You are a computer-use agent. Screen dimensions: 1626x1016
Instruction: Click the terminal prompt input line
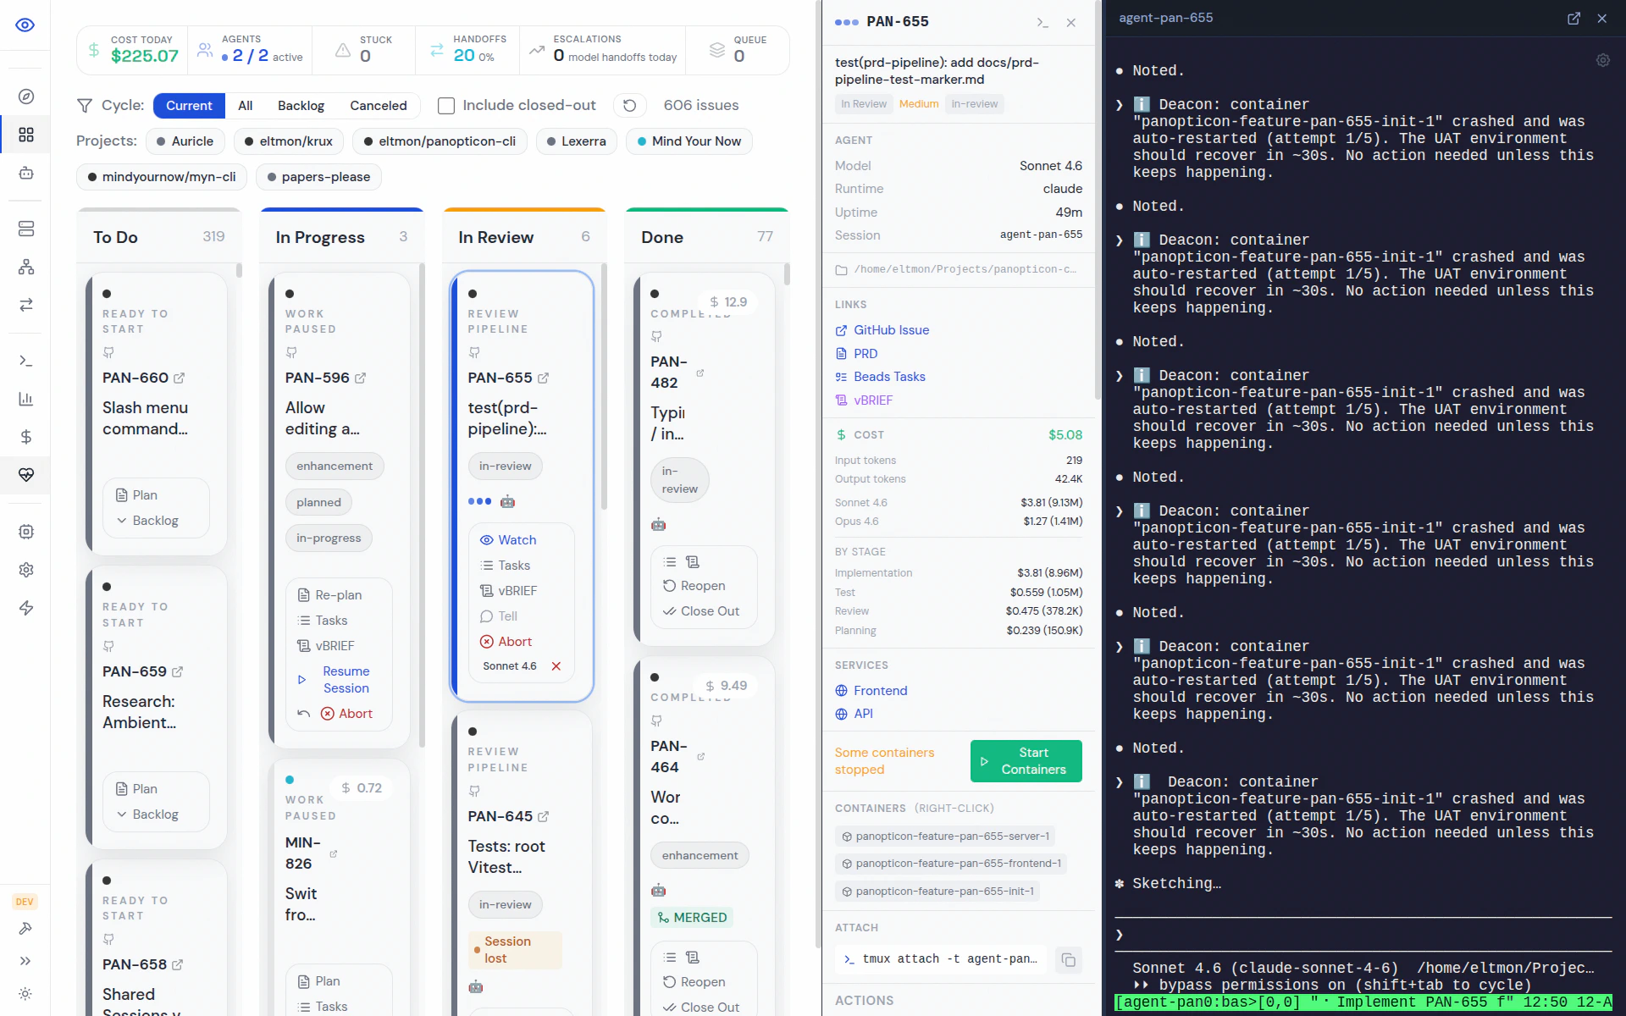[x=1363, y=935]
